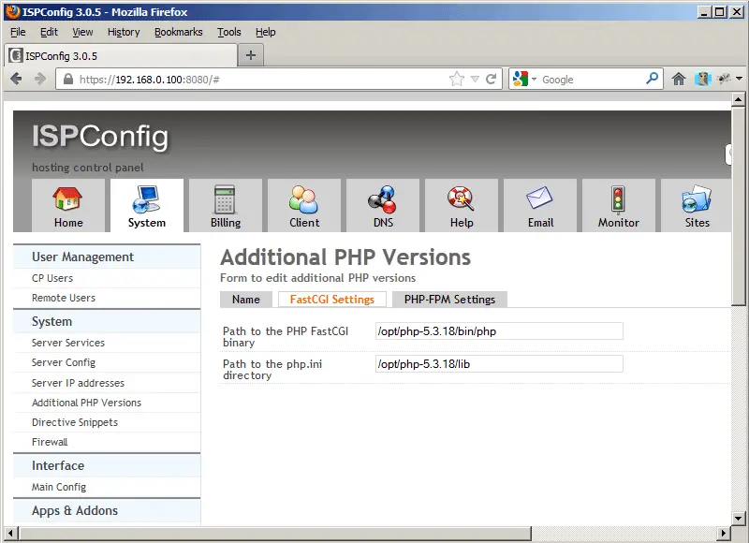Screen dimensions: 749x543
Task: Click the ISPConfig logo text
Action: [x=100, y=137]
